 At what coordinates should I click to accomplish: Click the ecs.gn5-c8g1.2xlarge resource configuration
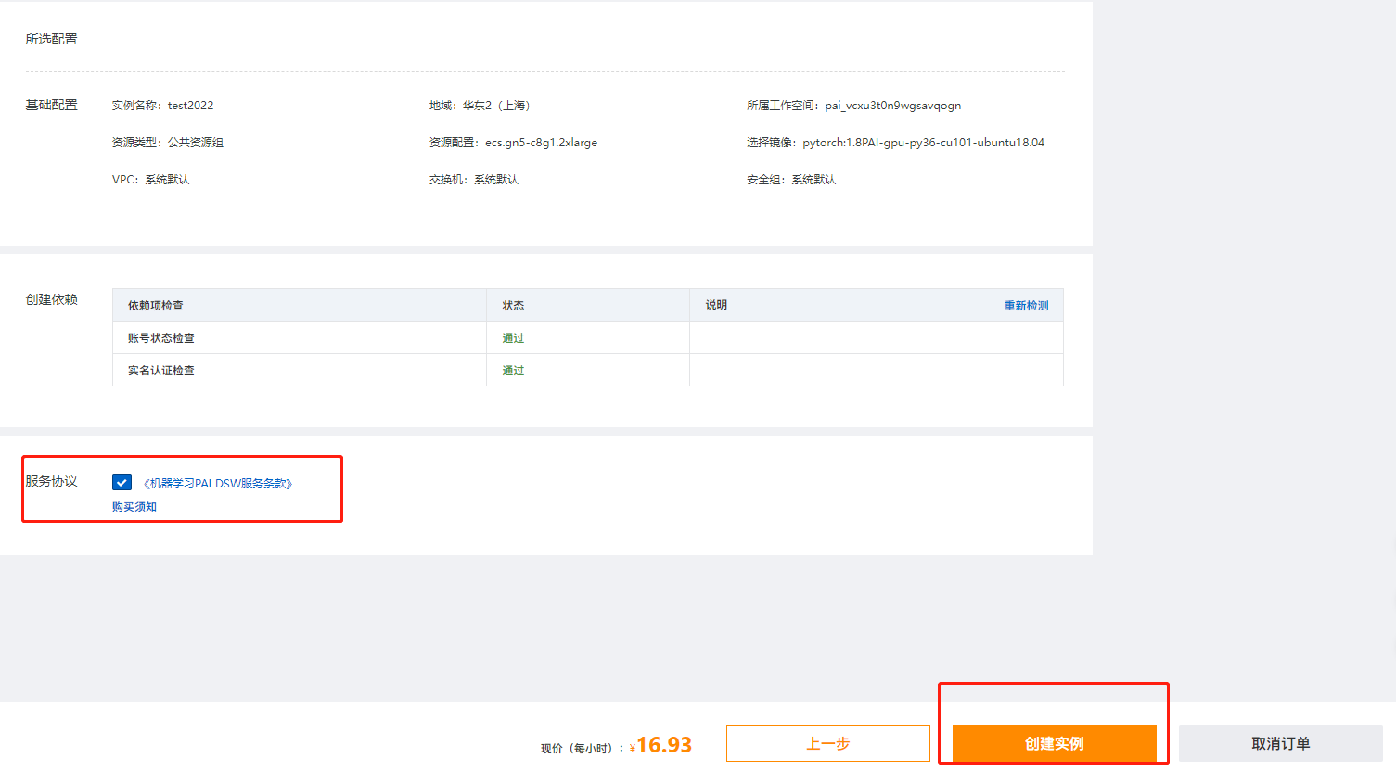[541, 143]
